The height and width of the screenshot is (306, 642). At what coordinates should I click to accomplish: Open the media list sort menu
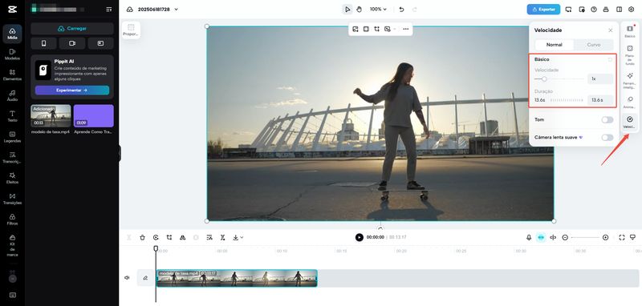coord(108,9)
